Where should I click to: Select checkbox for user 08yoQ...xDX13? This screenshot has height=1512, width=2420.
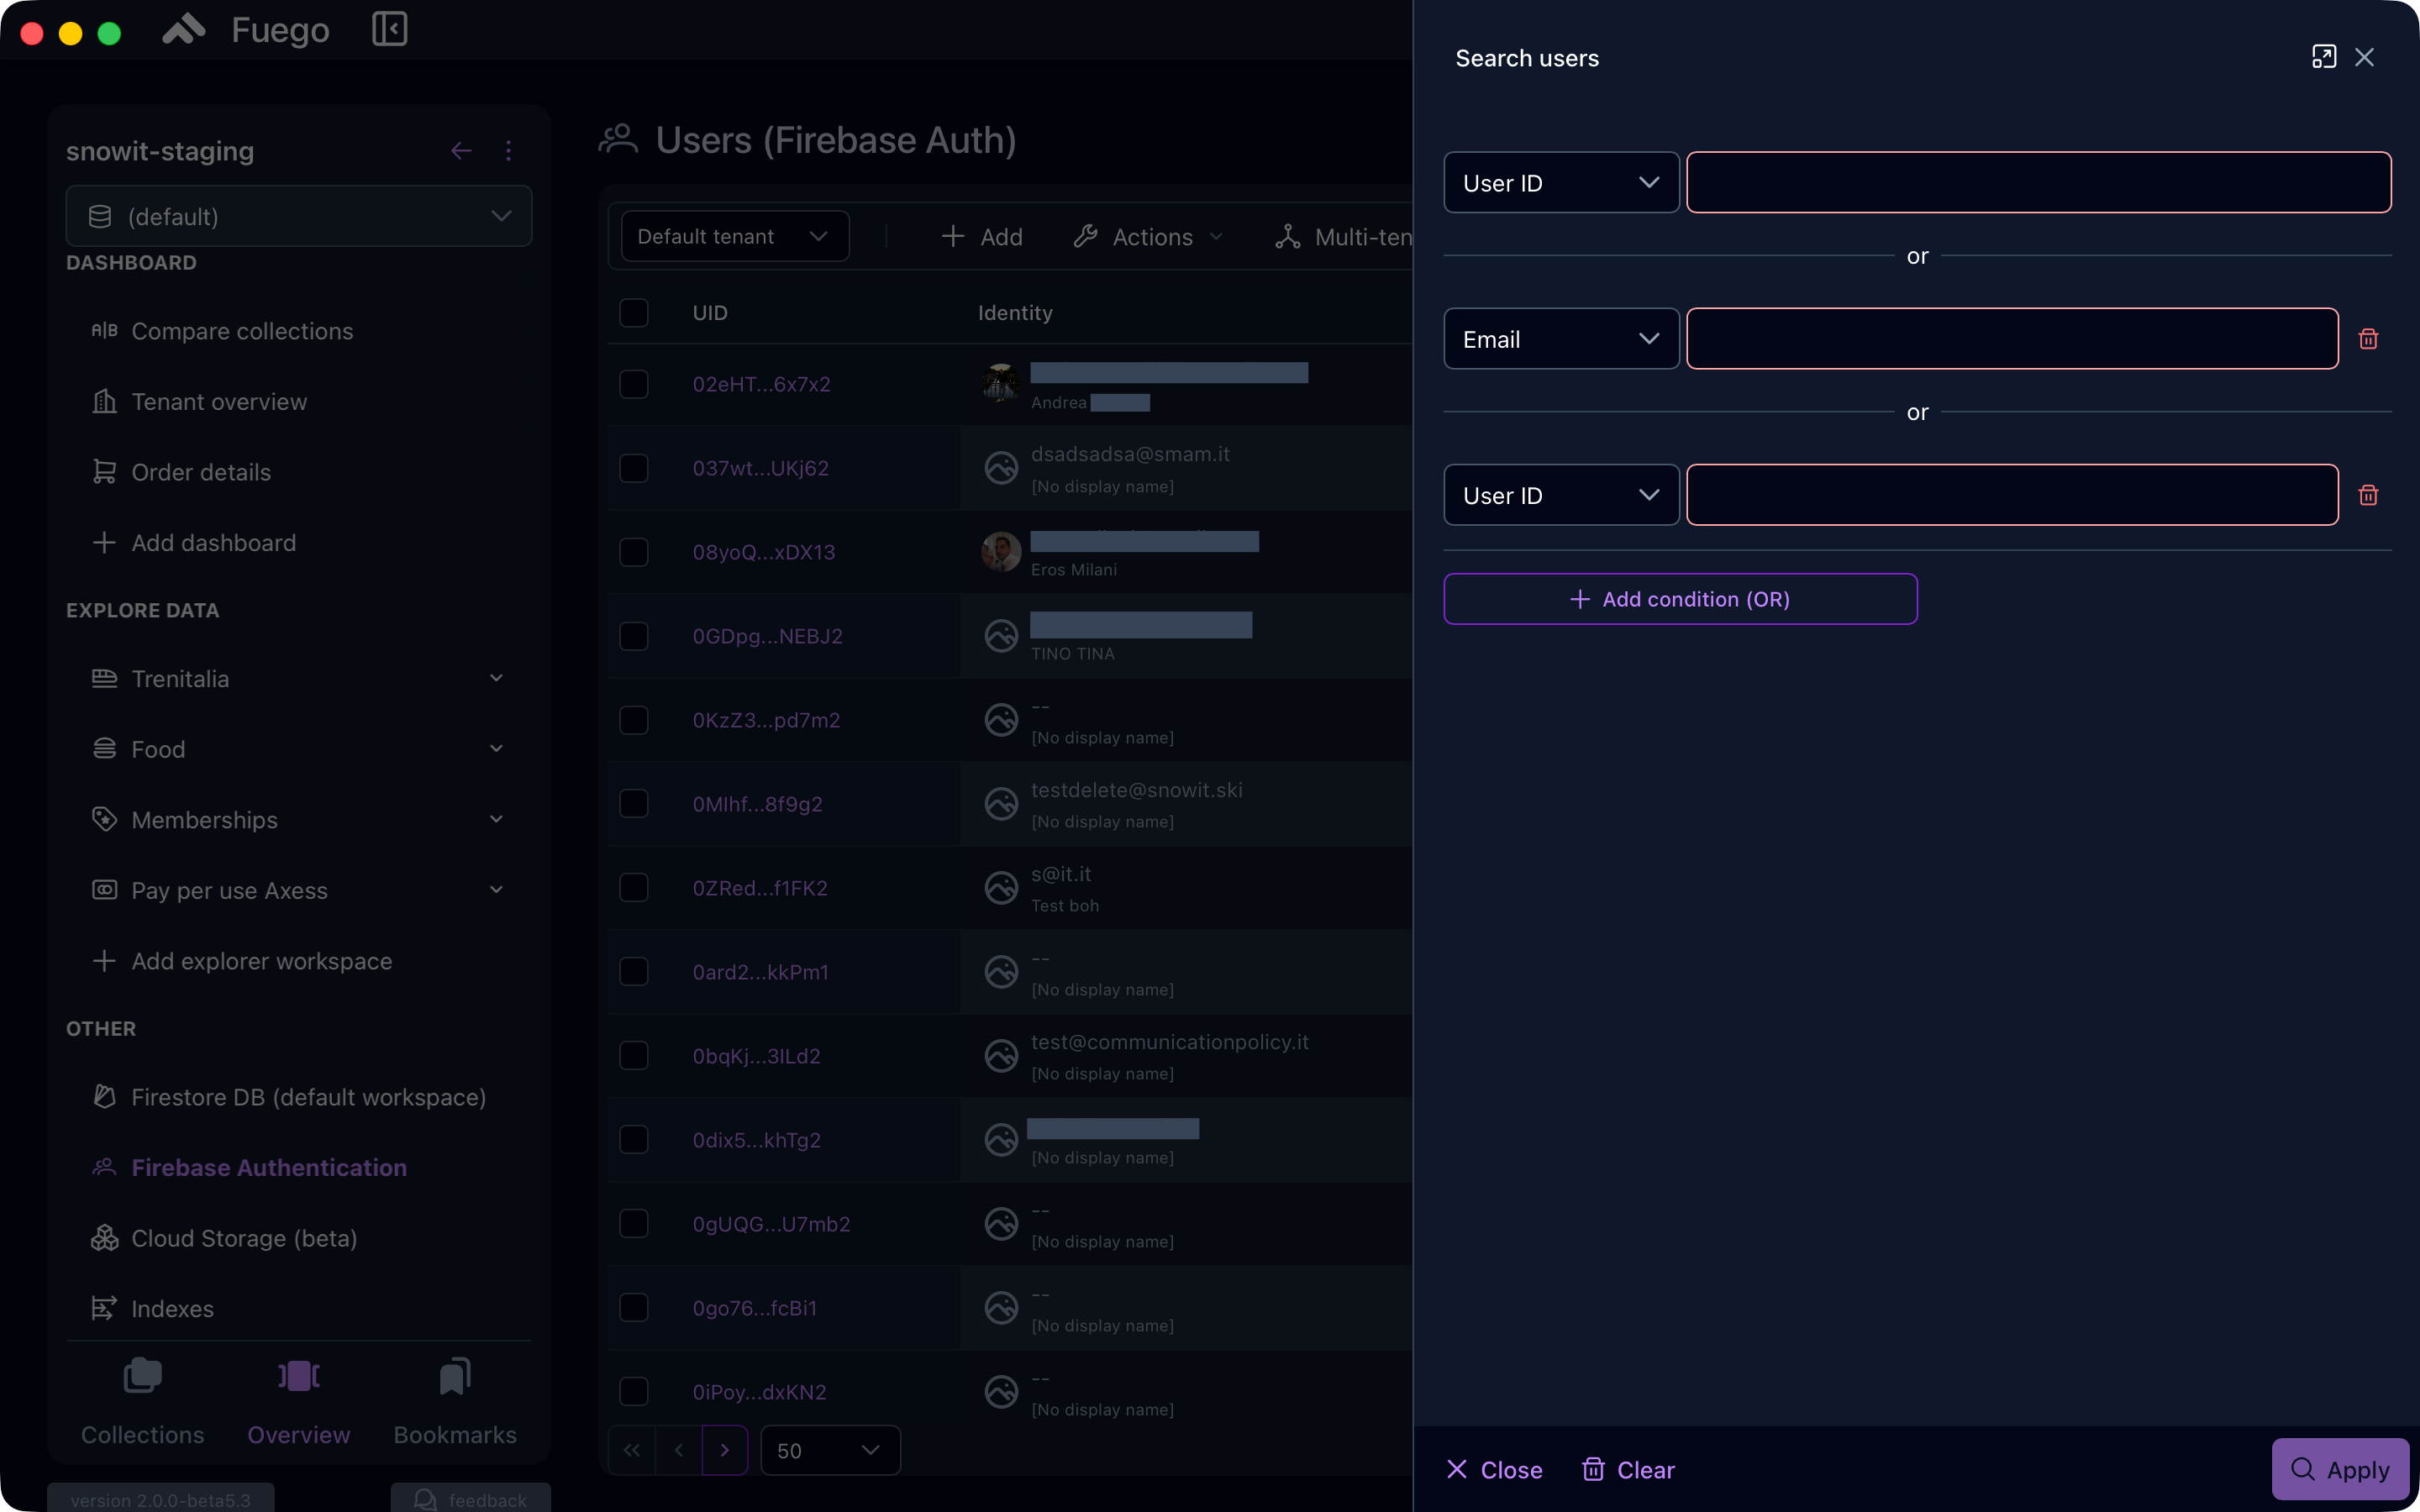(634, 552)
